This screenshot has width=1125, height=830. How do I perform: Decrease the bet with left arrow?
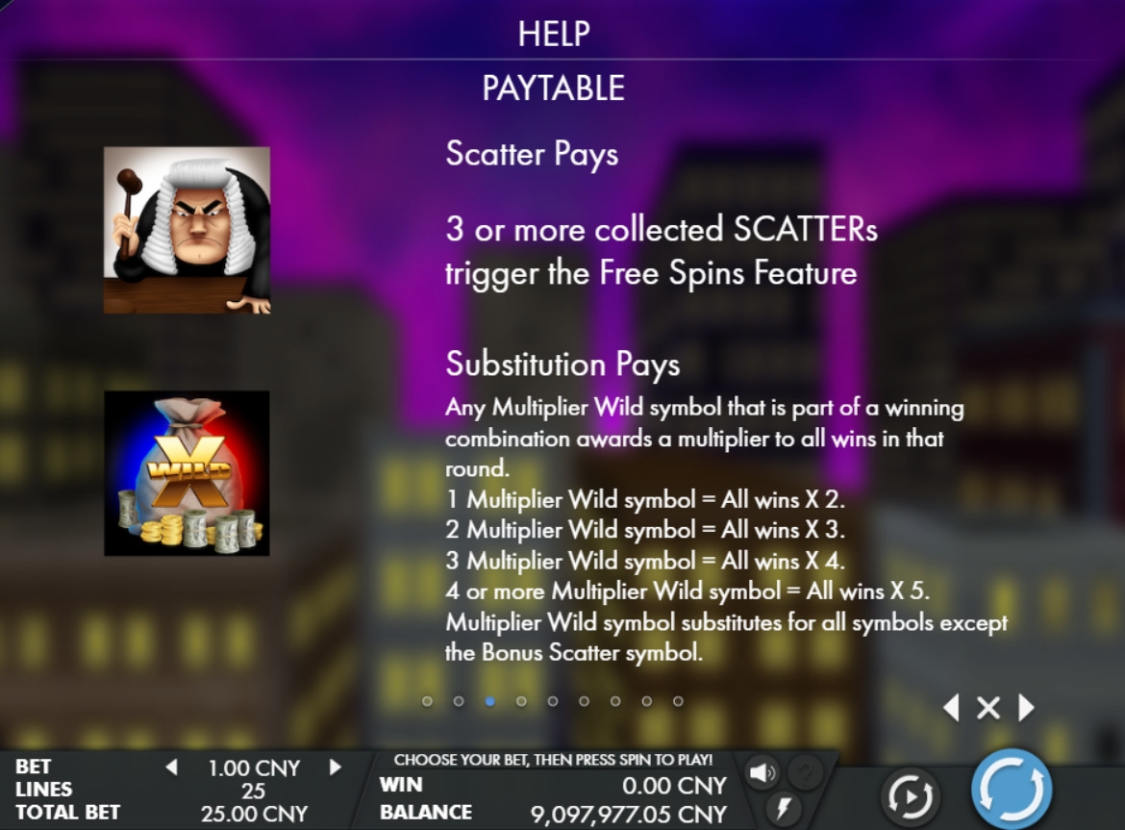coord(171,767)
